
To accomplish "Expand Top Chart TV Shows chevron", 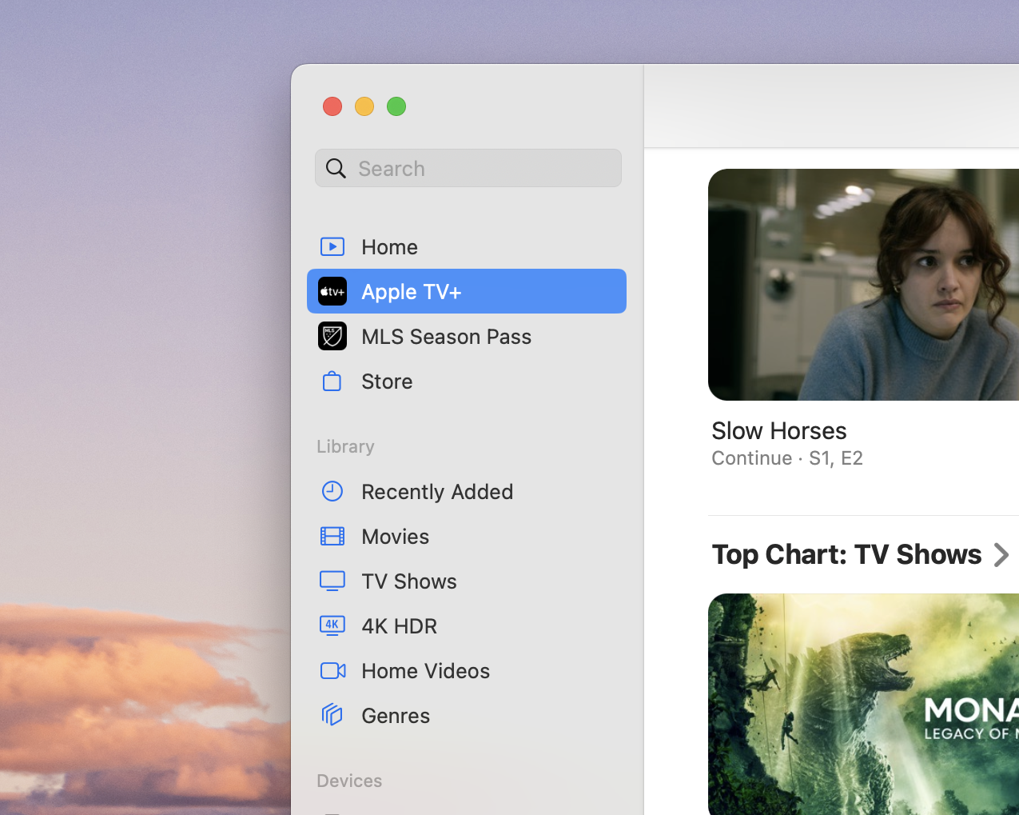I will pyautogui.click(x=1001, y=555).
